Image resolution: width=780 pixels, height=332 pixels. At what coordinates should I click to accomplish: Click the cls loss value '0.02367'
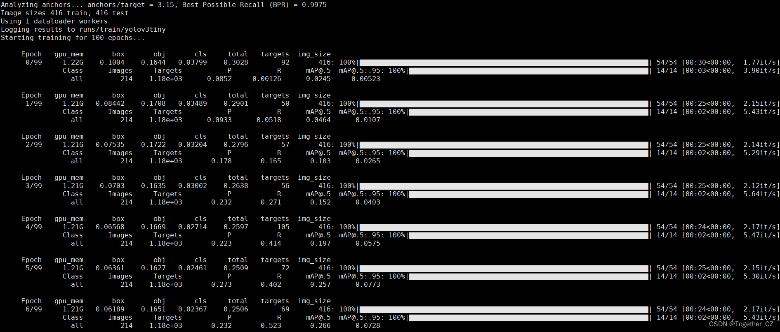pyautogui.click(x=193, y=309)
